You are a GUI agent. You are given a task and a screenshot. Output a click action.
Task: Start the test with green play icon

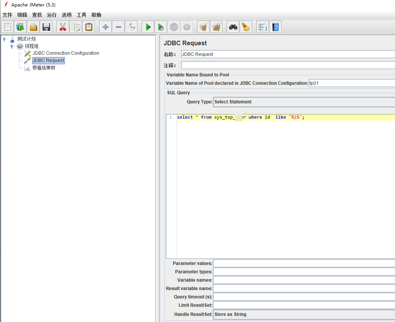coord(148,27)
